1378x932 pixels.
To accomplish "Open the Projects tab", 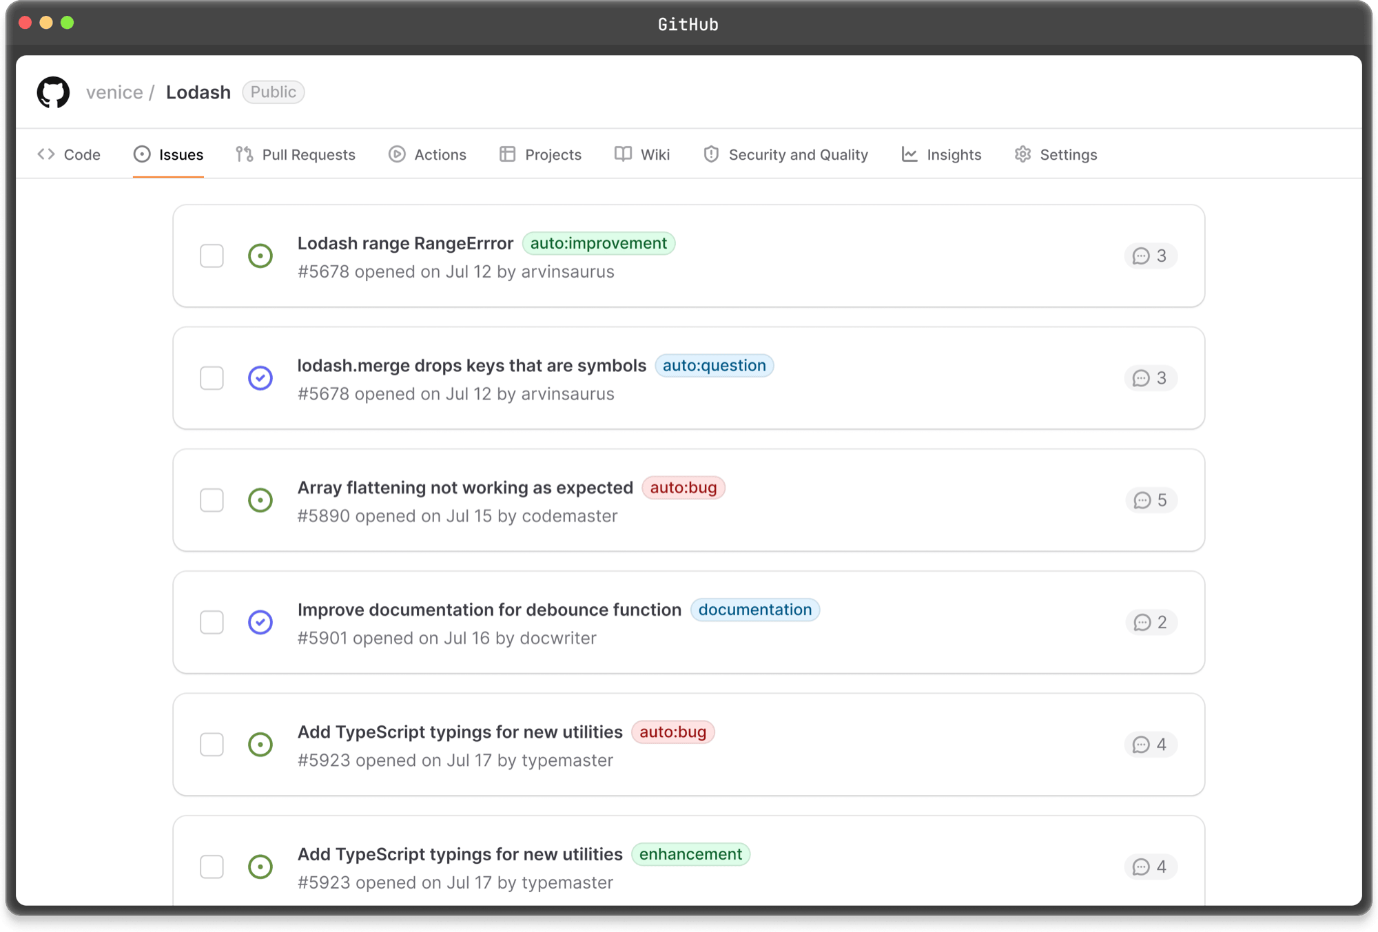I will pyautogui.click(x=540, y=154).
